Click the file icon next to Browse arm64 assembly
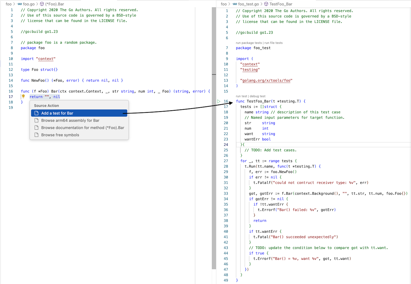411x284 pixels. (x=36, y=120)
